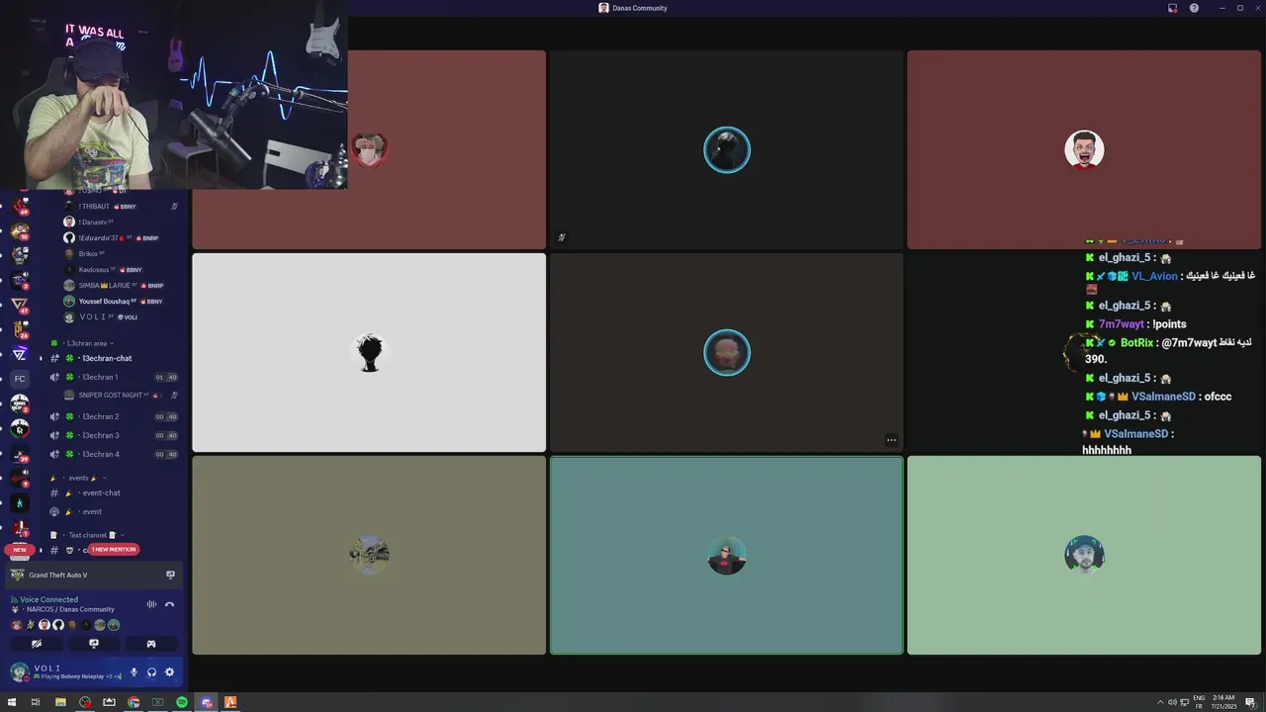Viewport: 1266px width, 712px height.
Task: Collapse the Text channel category
Action: [x=89, y=535]
